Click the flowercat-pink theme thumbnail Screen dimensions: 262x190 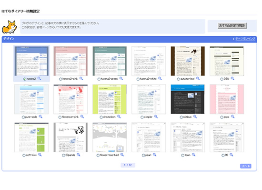tap(71, 99)
